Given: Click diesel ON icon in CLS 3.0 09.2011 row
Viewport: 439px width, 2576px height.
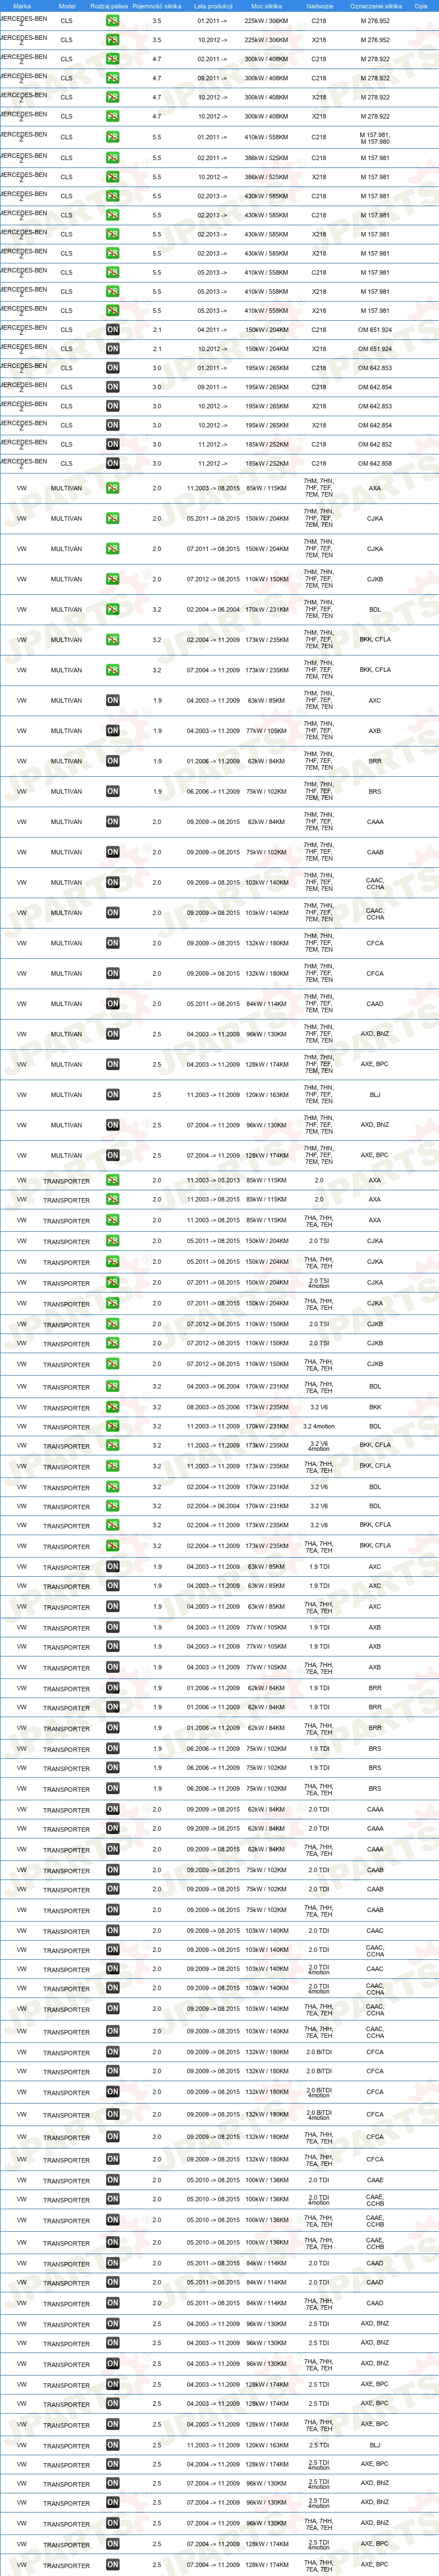Looking at the screenshot, I should coord(113,387).
